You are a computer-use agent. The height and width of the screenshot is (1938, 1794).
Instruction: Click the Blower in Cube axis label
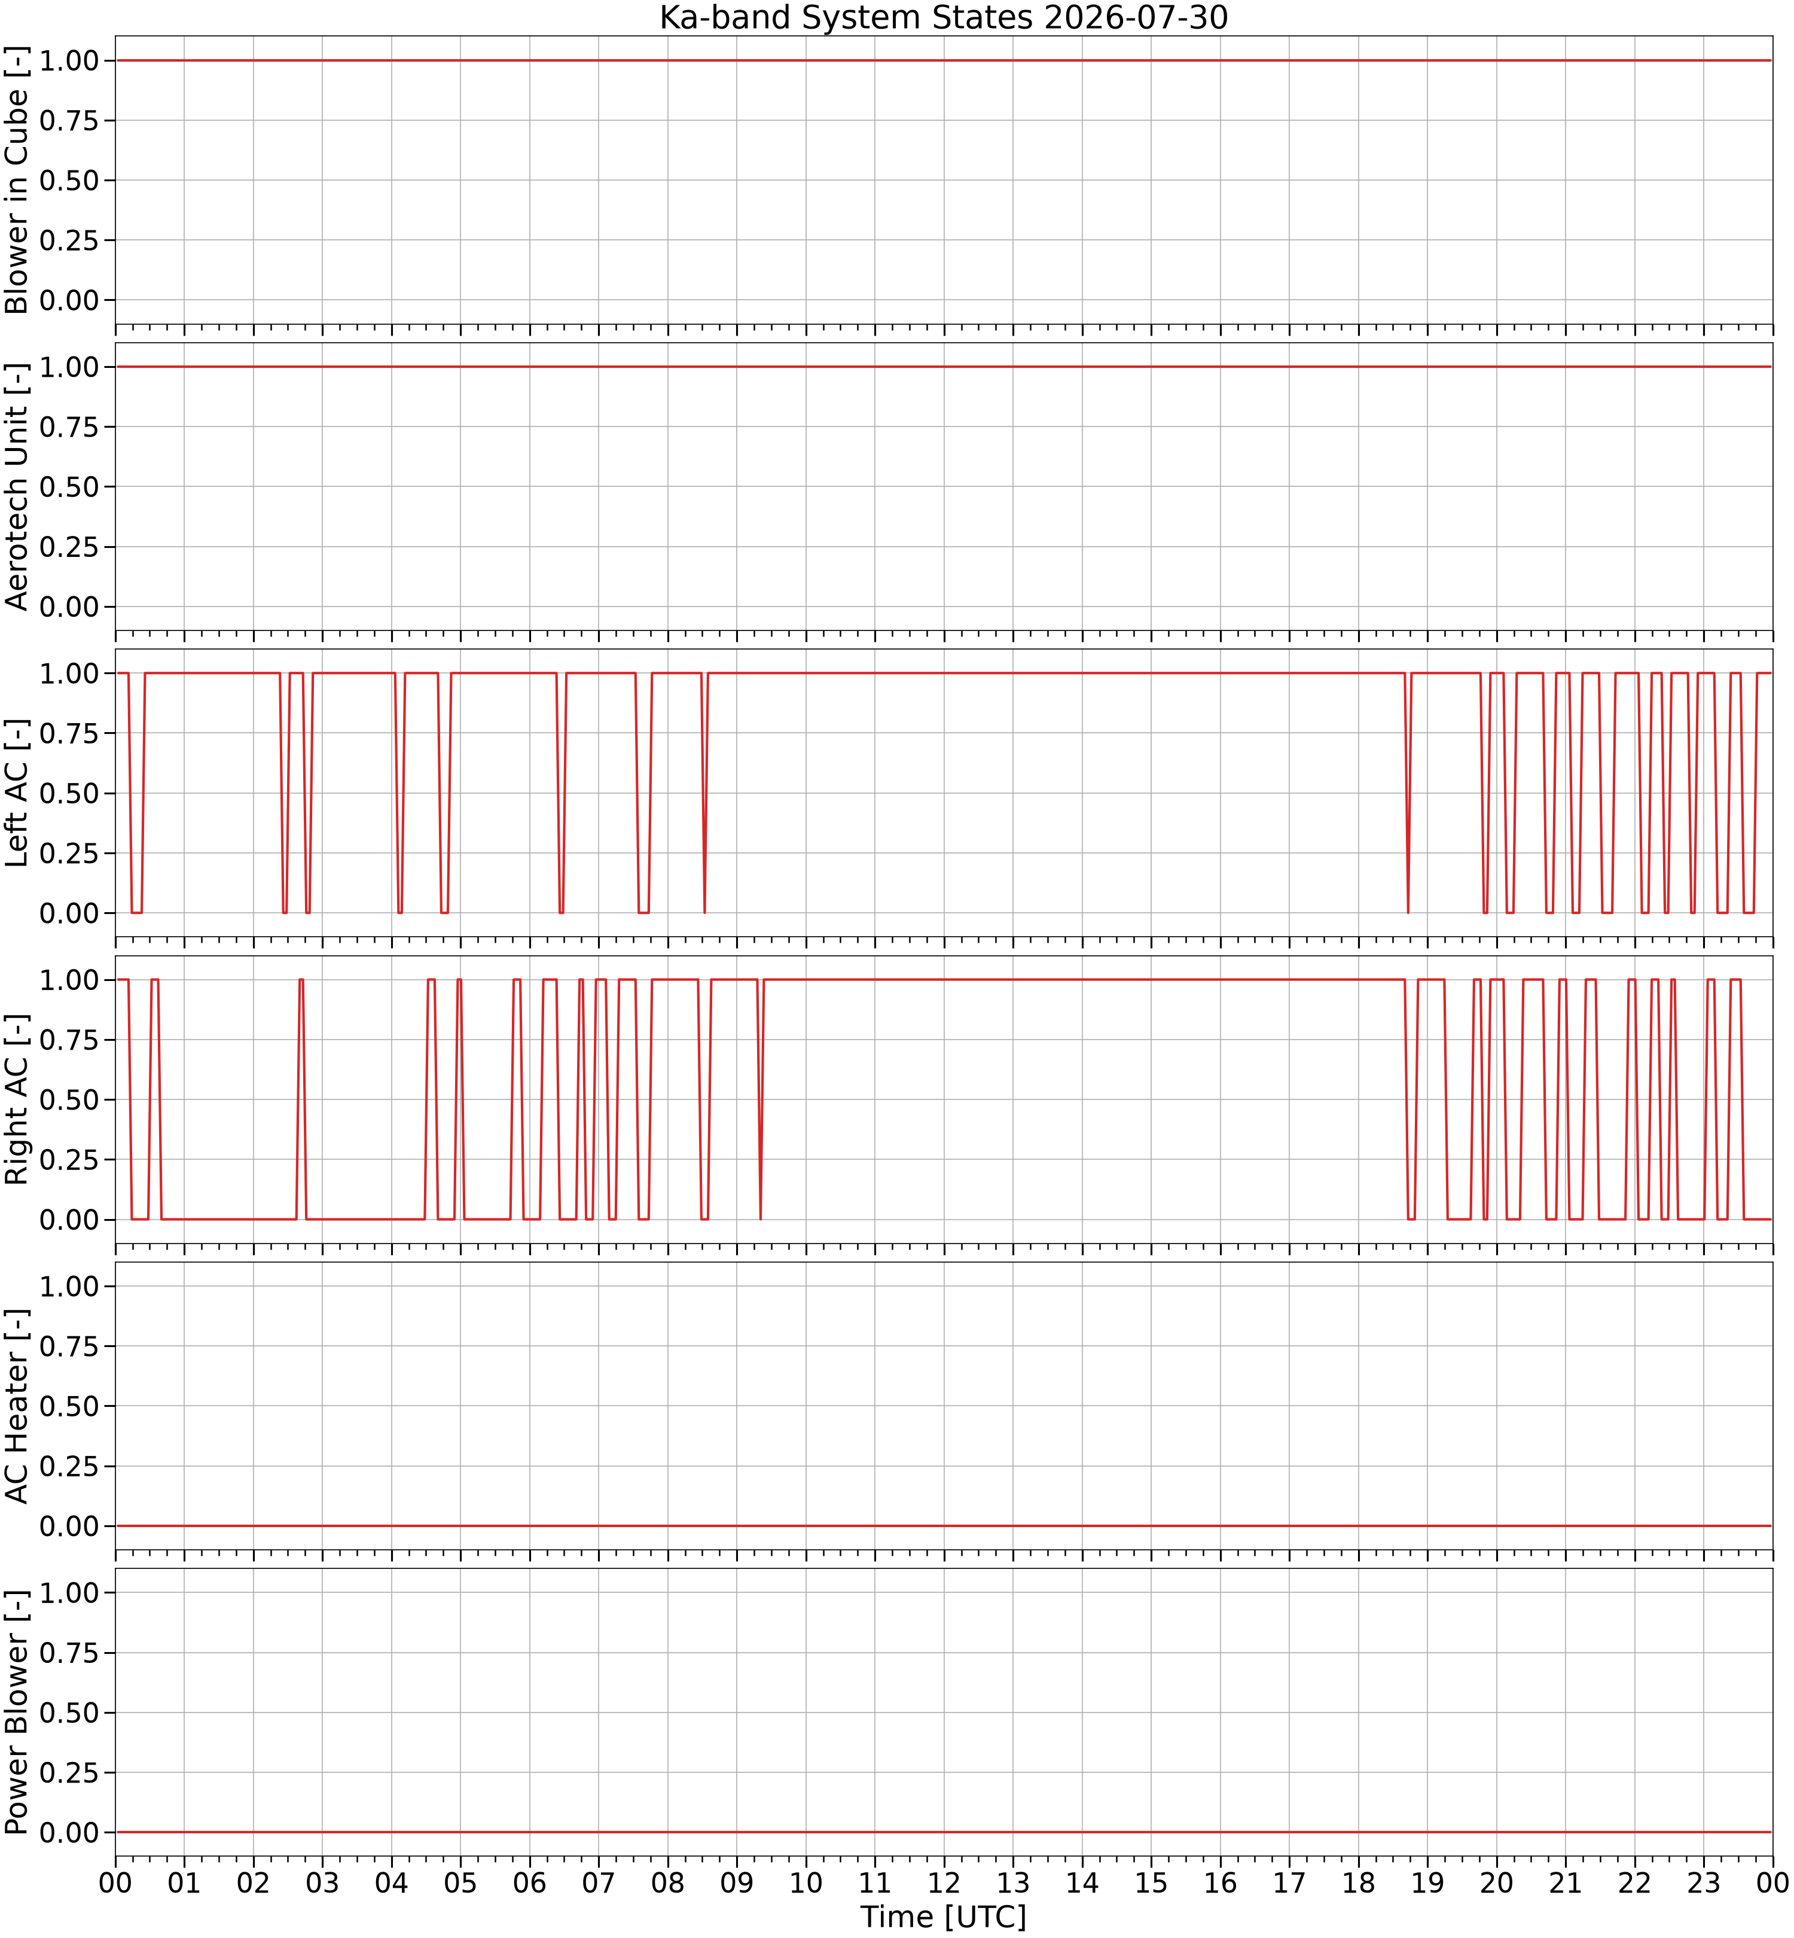point(17,181)
